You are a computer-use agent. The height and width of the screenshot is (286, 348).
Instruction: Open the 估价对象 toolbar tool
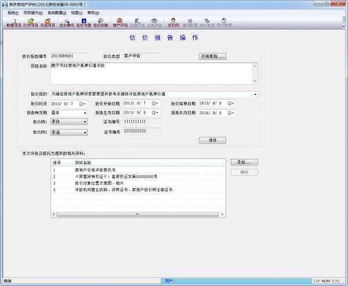(84, 23)
